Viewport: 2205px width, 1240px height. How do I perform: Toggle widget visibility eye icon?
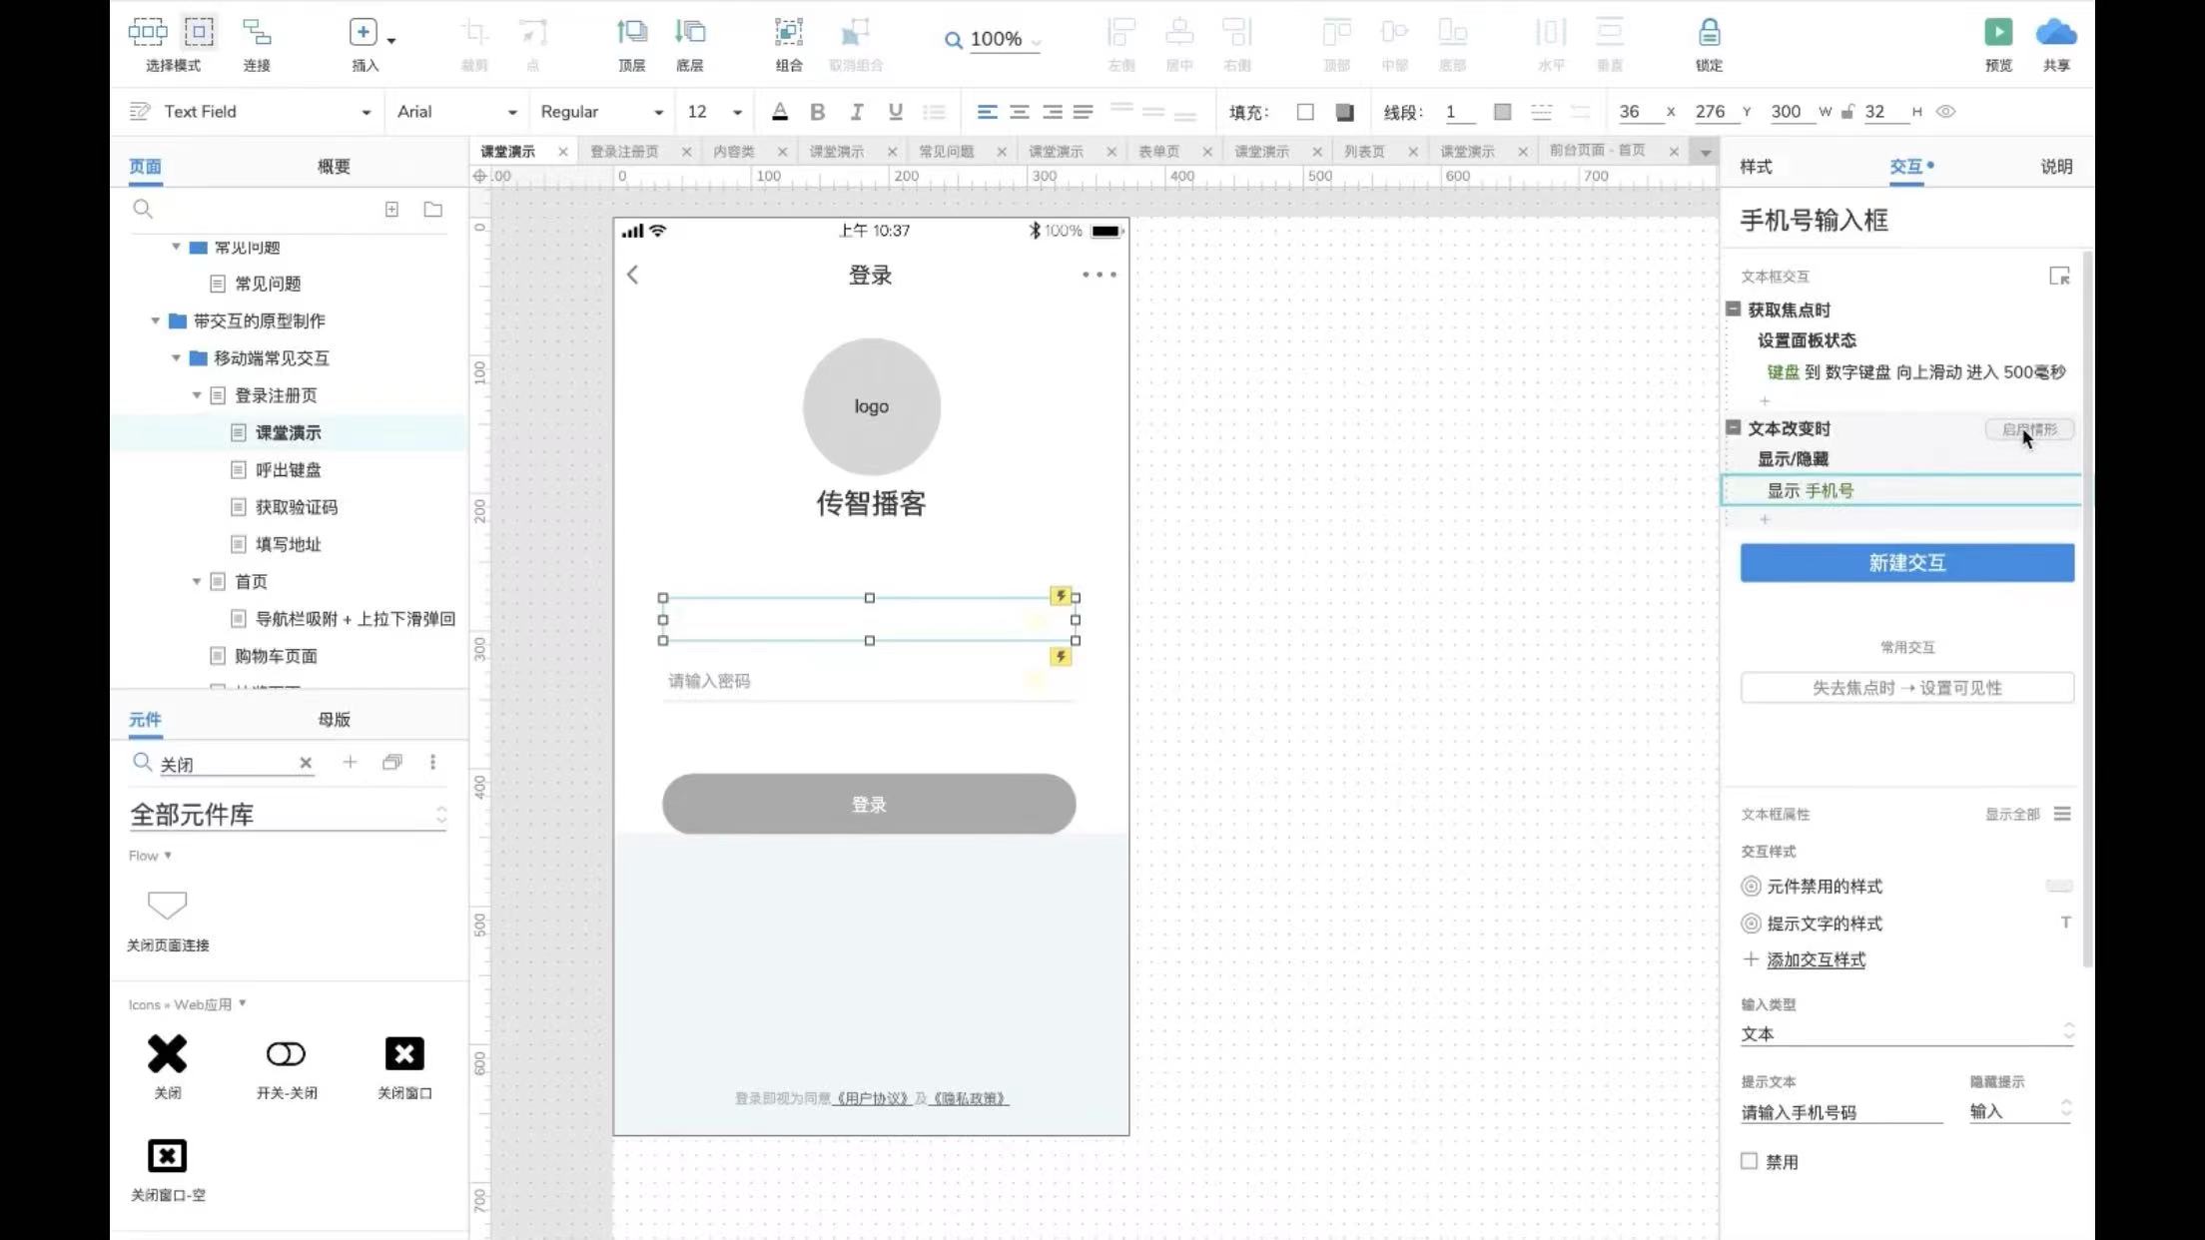click(x=1945, y=112)
